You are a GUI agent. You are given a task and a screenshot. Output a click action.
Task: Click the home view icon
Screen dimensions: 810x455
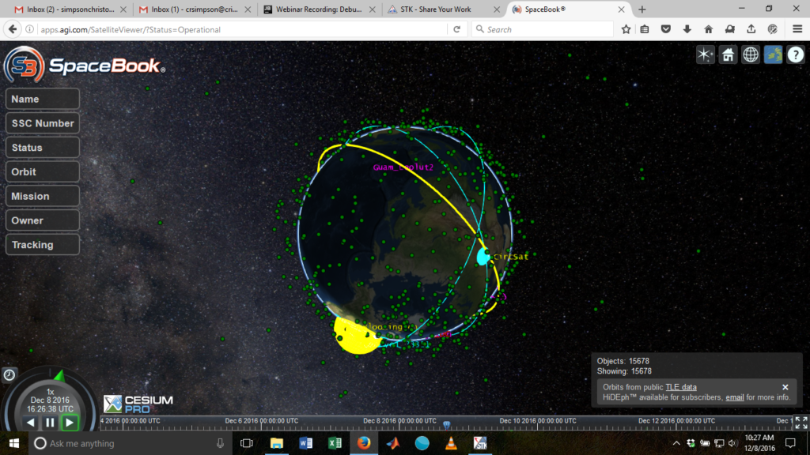coord(727,55)
